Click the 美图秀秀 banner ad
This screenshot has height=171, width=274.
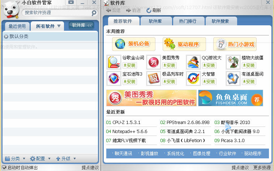tap(151, 98)
